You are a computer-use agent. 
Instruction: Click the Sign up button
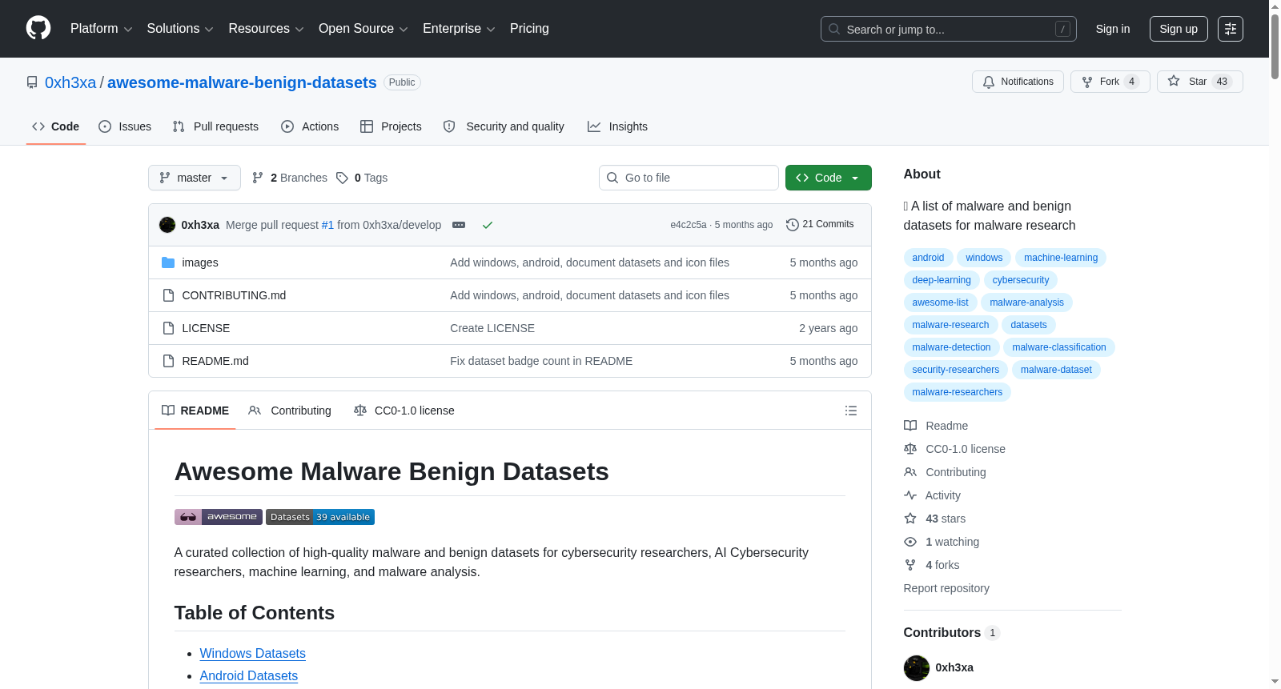point(1179,29)
